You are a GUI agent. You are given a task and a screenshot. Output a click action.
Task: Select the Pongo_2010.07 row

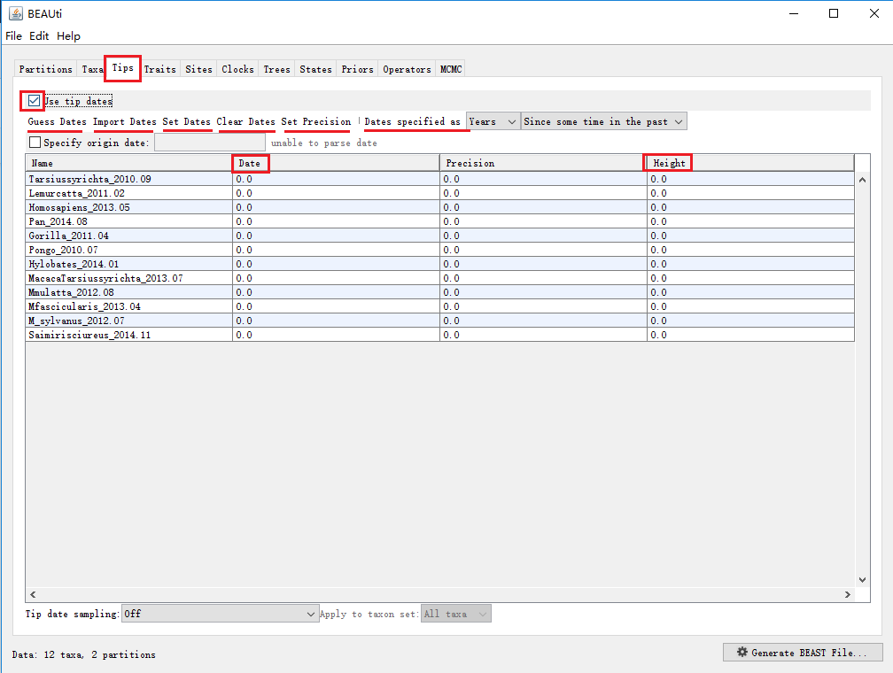coord(439,250)
